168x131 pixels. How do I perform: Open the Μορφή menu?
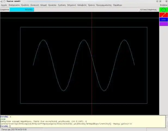click(44, 5)
